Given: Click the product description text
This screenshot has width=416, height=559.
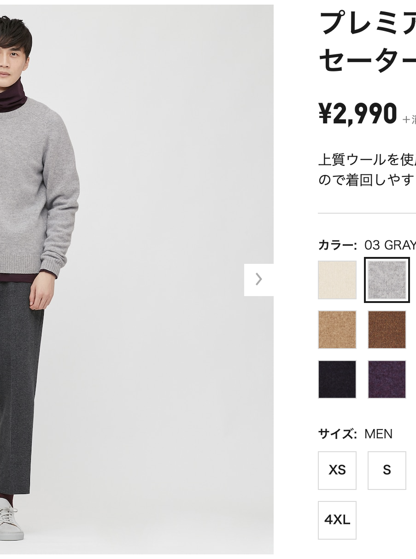Looking at the screenshot, I should pyautogui.click(x=367, y=169).
